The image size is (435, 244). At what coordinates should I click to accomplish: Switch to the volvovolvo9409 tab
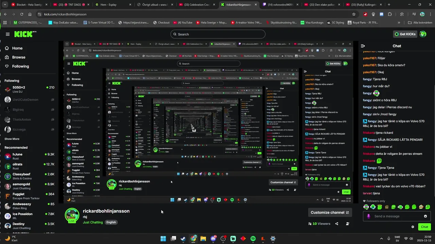click(x=282, y=5)
